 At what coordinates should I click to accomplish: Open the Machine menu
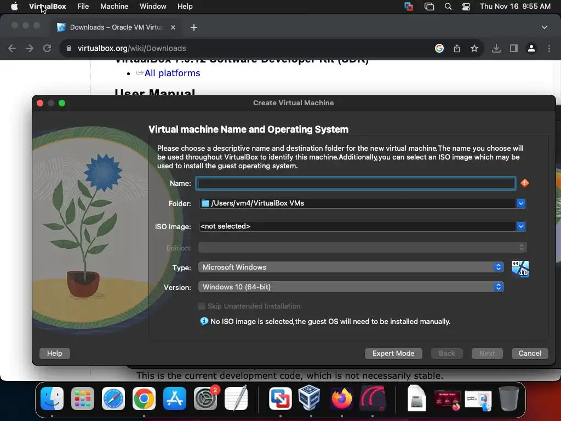tap(114, 7)
